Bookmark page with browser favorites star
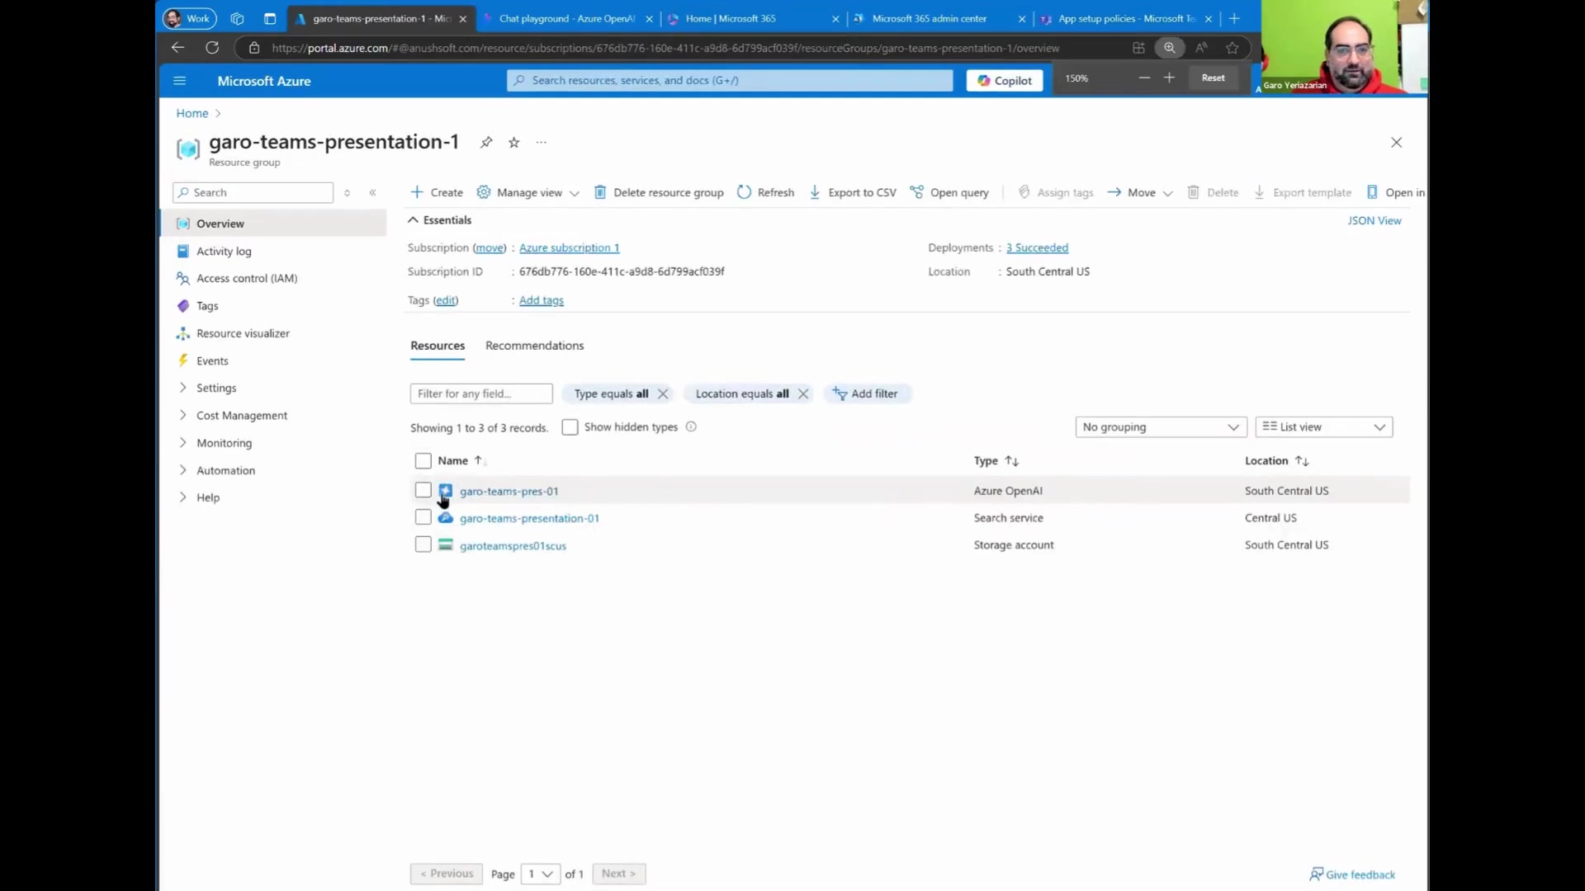The height and width of the screenshot is (891, 1585). tap(1233, 48)
